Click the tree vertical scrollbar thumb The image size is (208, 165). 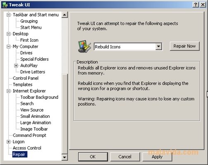pos(65,114)
